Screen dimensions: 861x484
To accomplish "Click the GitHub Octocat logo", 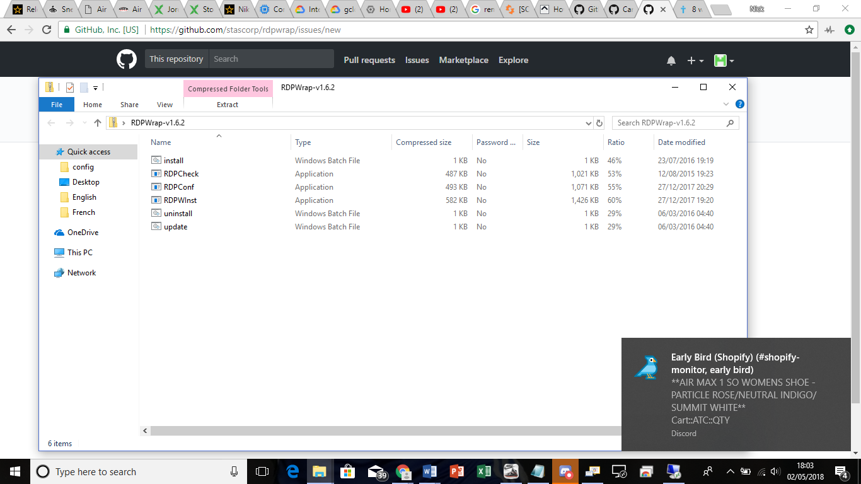I will click(x=126, y=59).
